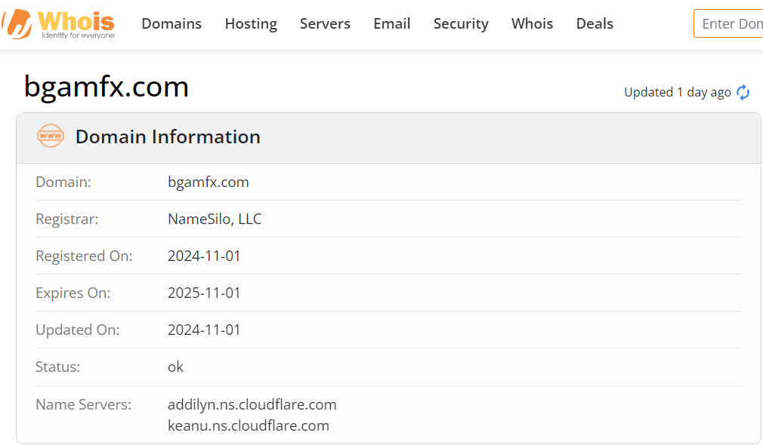Select name server addilyn.ns.cloudflare.com
The width and height of the screenshot is (763, 445).
(252, 404)
